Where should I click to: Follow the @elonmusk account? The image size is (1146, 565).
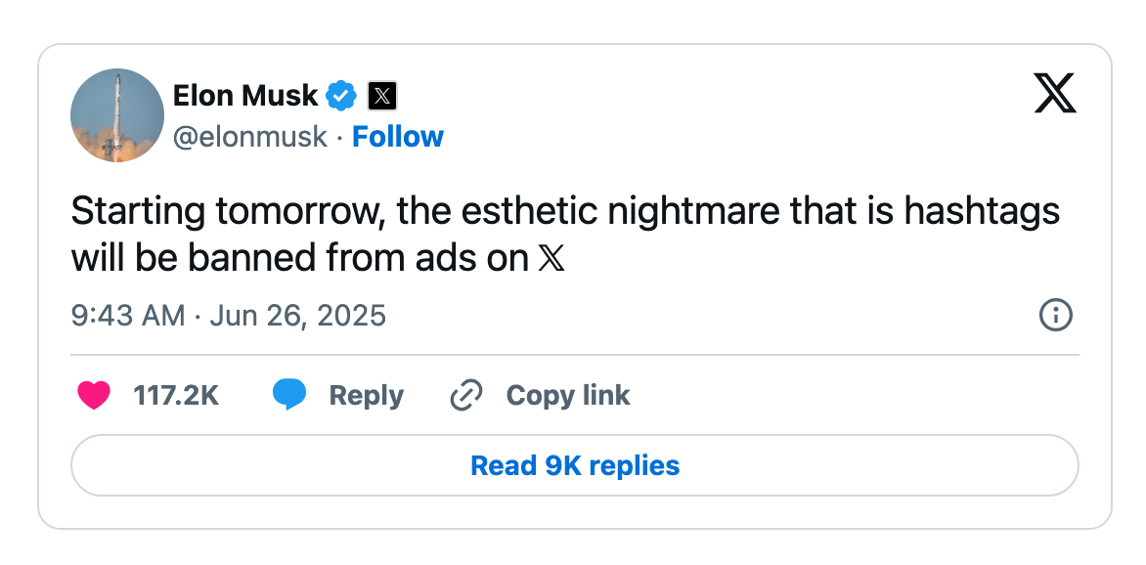(397, 137)
